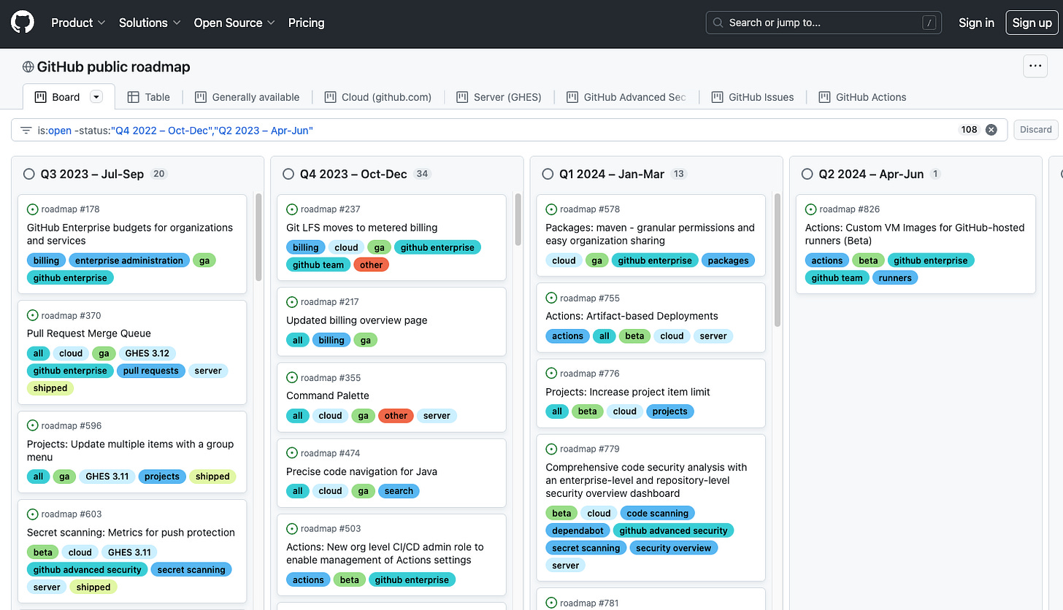
Task: Open 'Git LFS moves to metered billing' card
Action: pos(362,228)
